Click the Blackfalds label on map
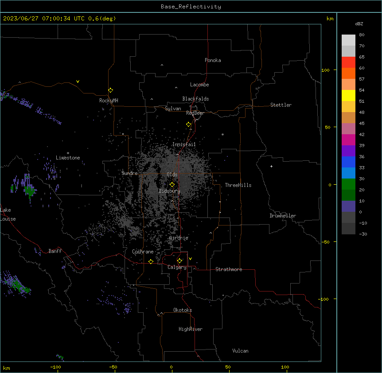 [195, 99]
